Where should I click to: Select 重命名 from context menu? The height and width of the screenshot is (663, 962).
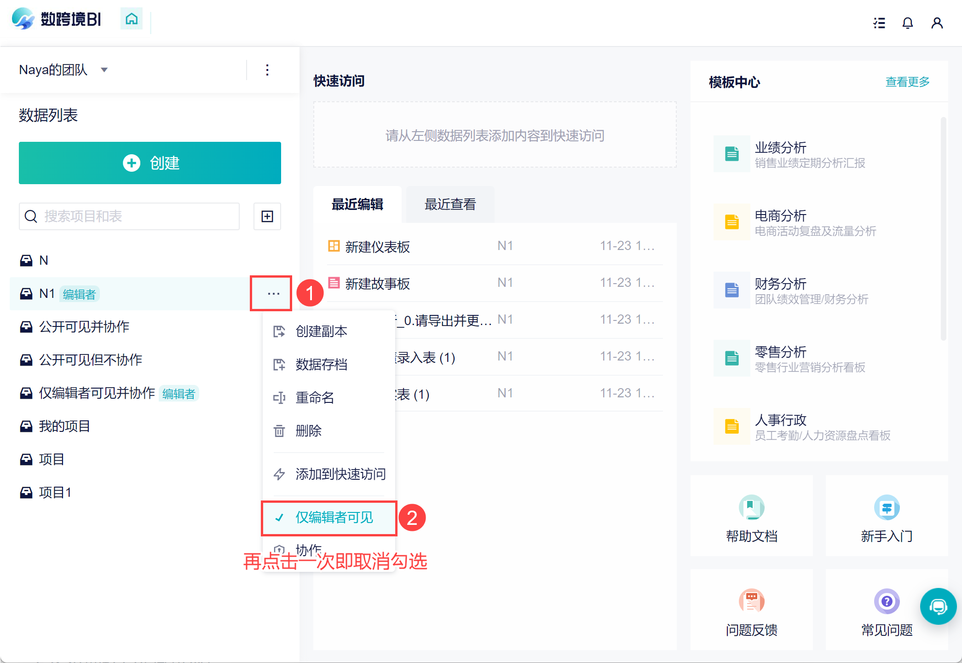[x=315, y=397]
